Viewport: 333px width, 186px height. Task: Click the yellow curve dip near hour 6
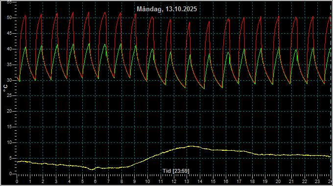pyautogui.click(x=92, y=169)
